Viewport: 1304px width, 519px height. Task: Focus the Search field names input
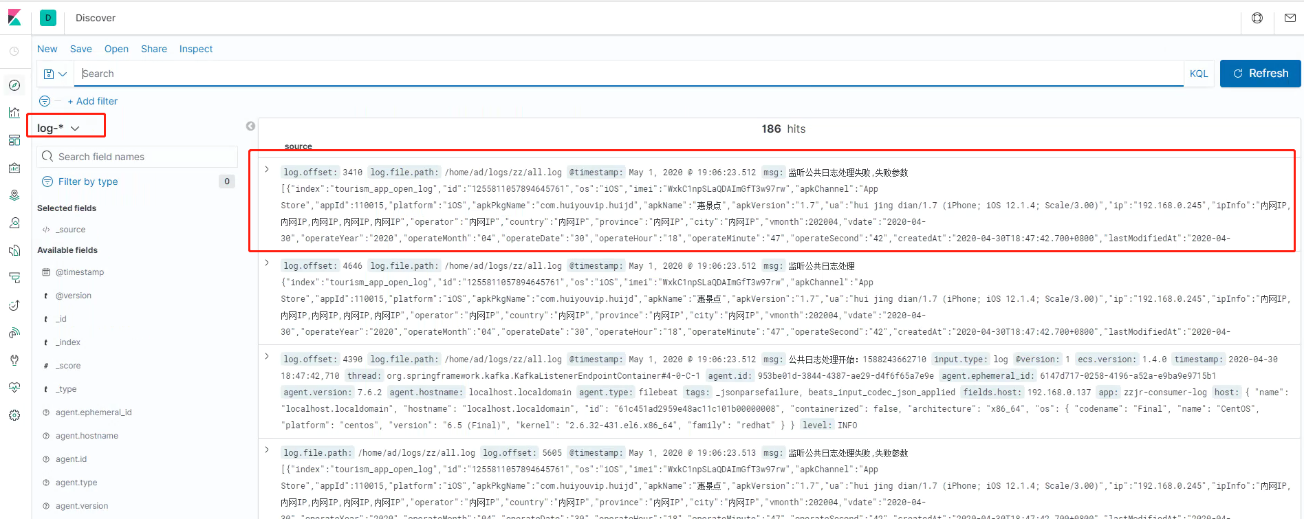pyautogui.click(x=138, y=157)
